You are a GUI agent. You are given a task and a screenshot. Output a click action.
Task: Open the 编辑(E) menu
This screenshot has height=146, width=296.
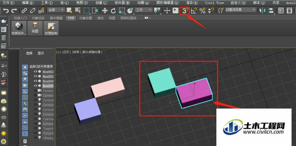pyautogui.click(x=28, y=3)
